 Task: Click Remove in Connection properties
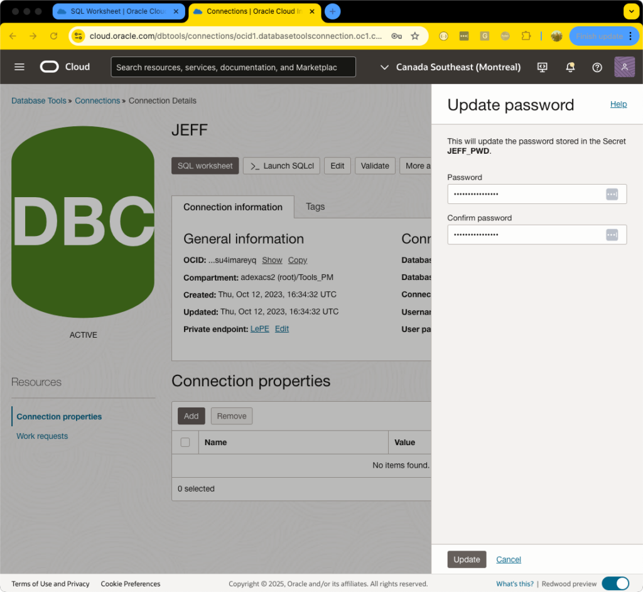(232, 416)
